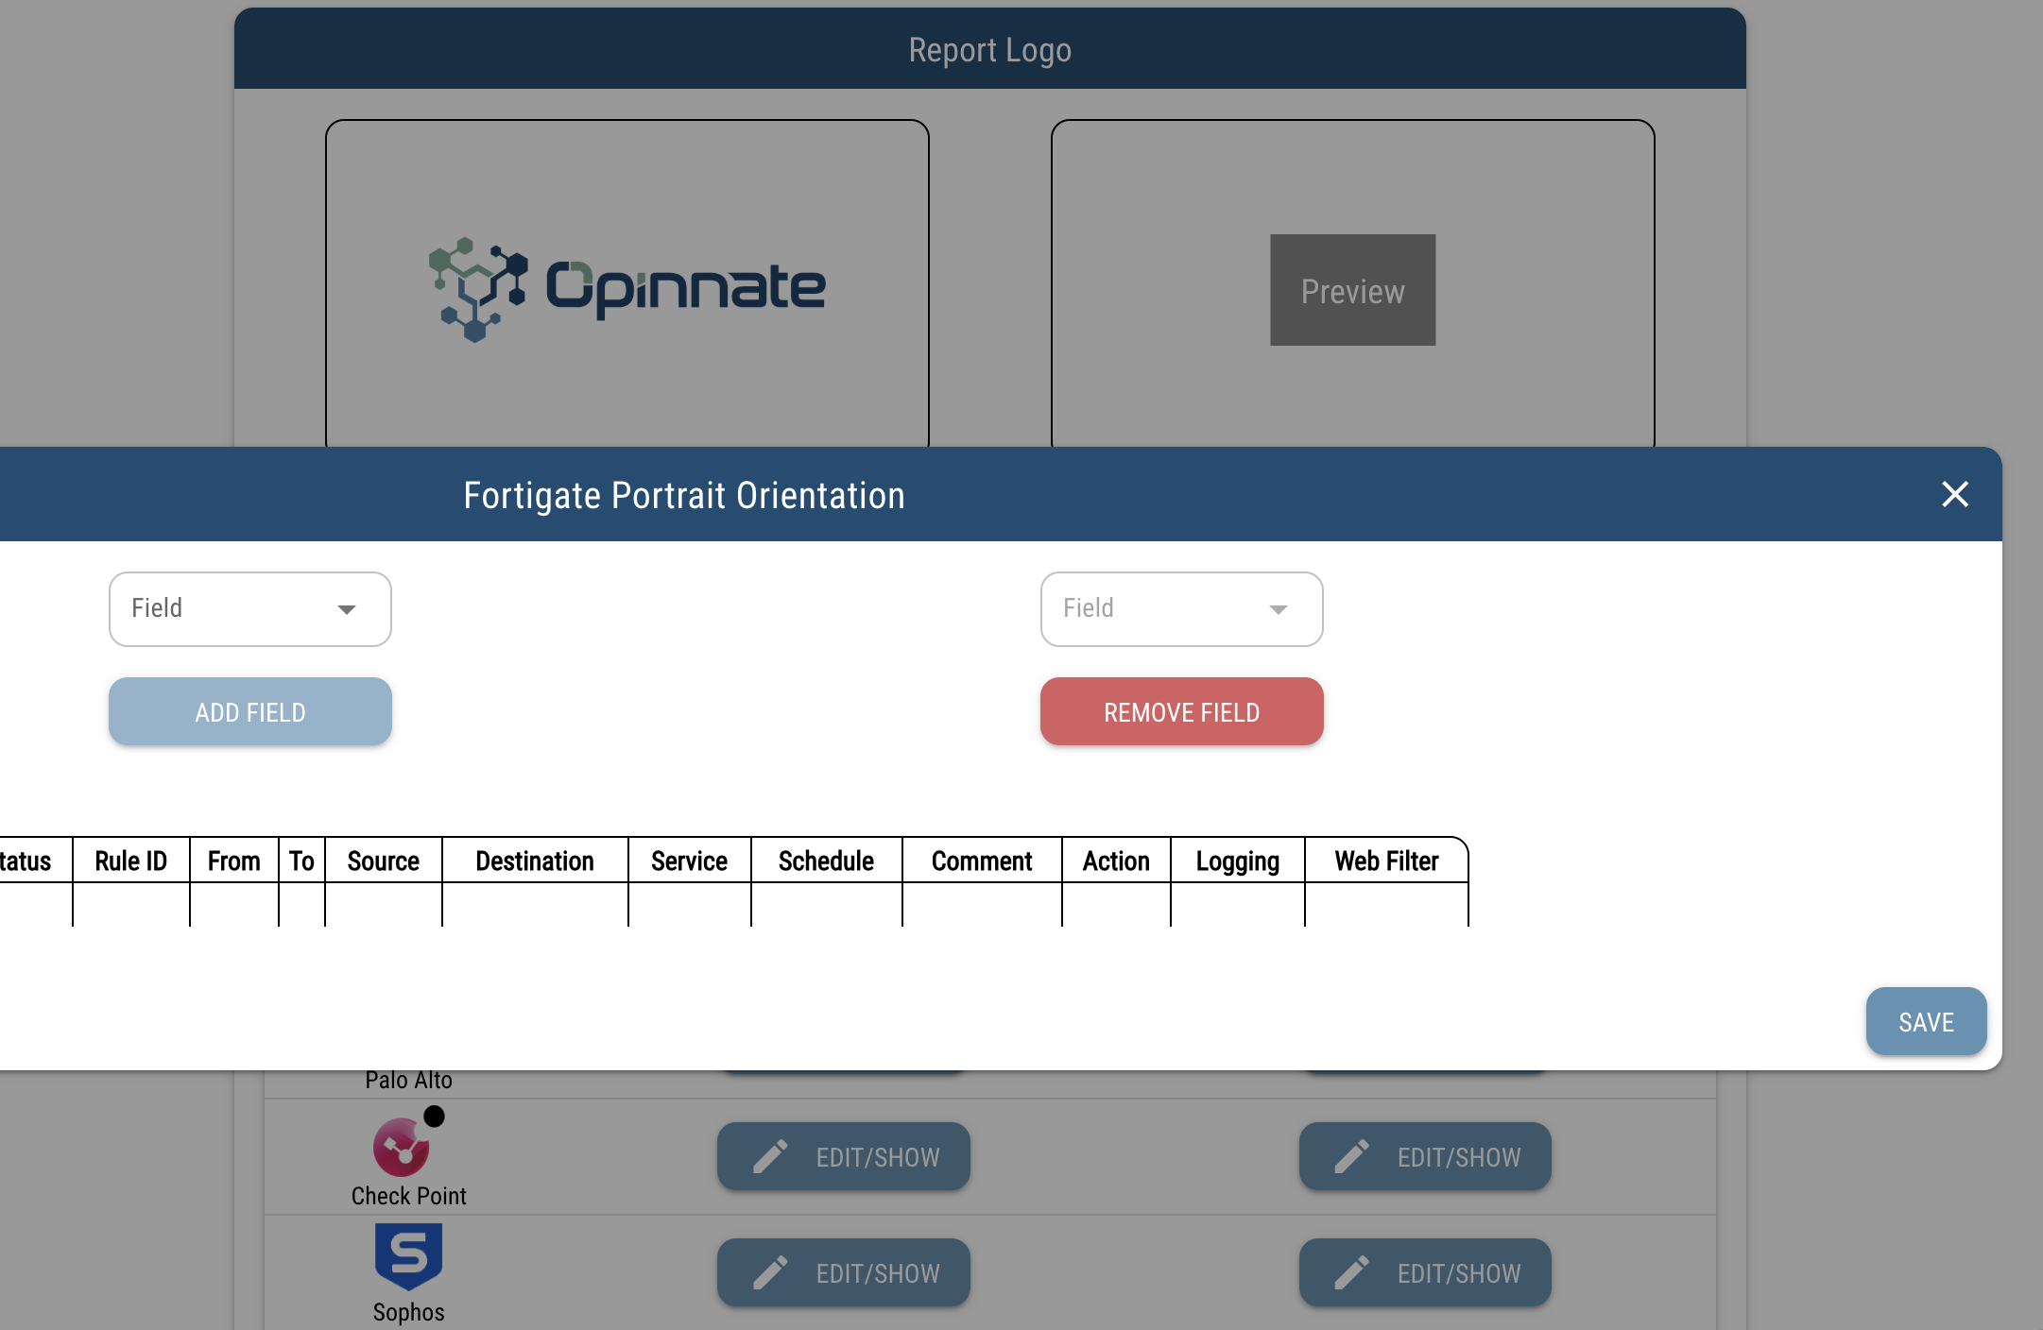Click the Schedule column header
This screenshot has height=1330, width=2043.
coord(826,861)
